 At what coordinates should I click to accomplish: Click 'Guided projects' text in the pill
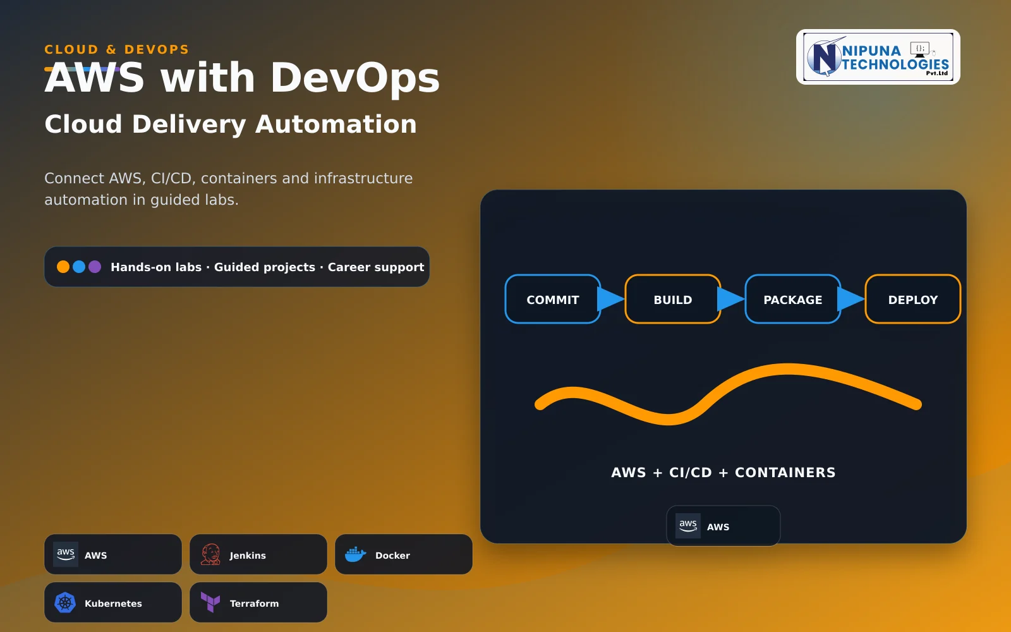coord(265,267)
